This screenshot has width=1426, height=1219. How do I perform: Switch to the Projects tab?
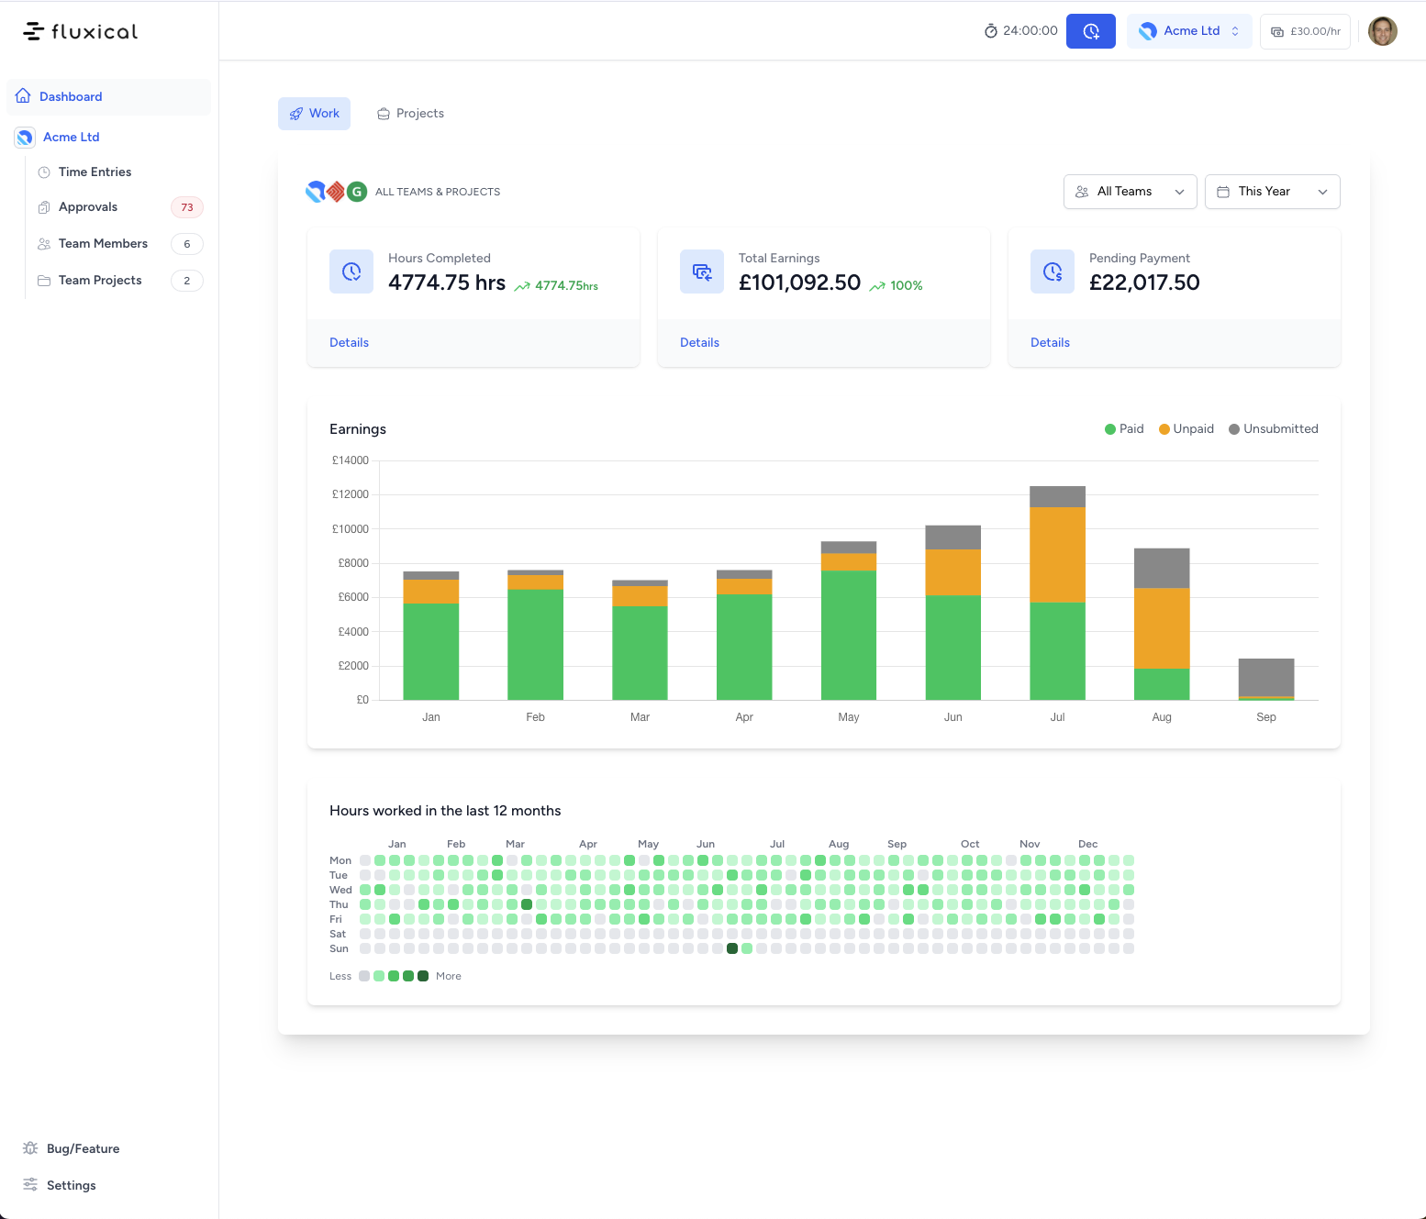(x=410, y=114)
